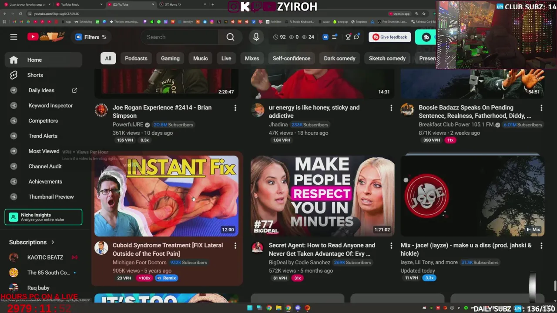557x313 pixels.
Task: Click the search magnifier button
Action: (230, 37)
